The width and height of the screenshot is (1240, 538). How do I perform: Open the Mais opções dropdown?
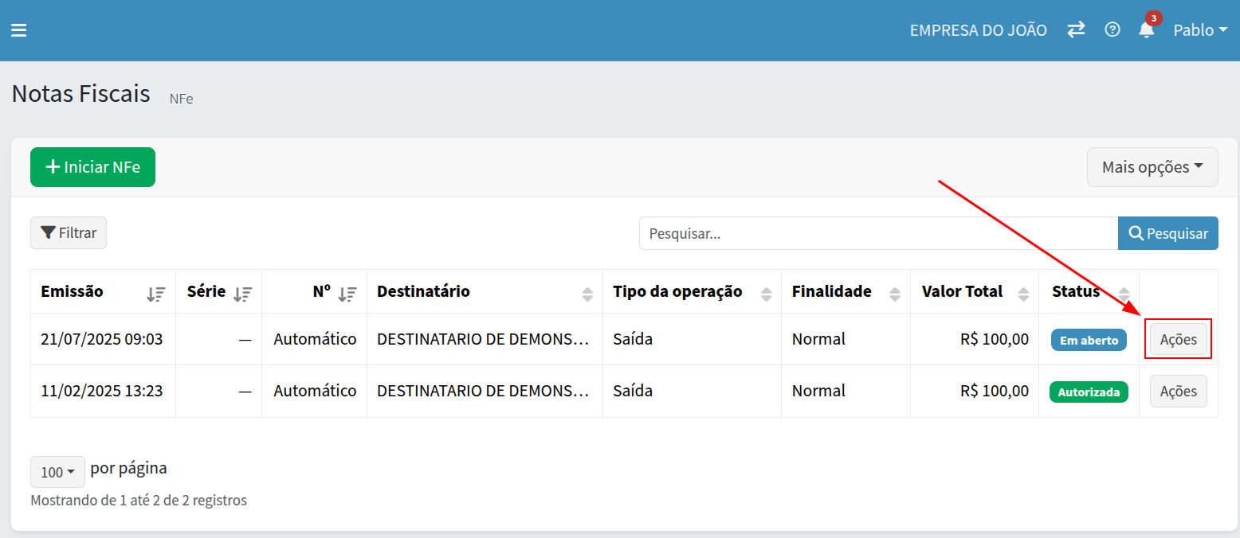[x=1152, y=167]
